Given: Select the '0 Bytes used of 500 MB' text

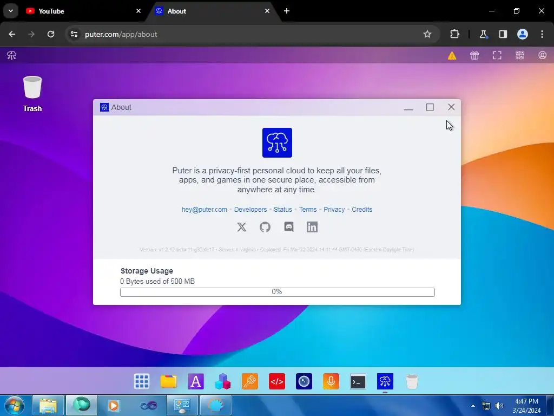Looking at the screenshot, I should click(157, 282).
